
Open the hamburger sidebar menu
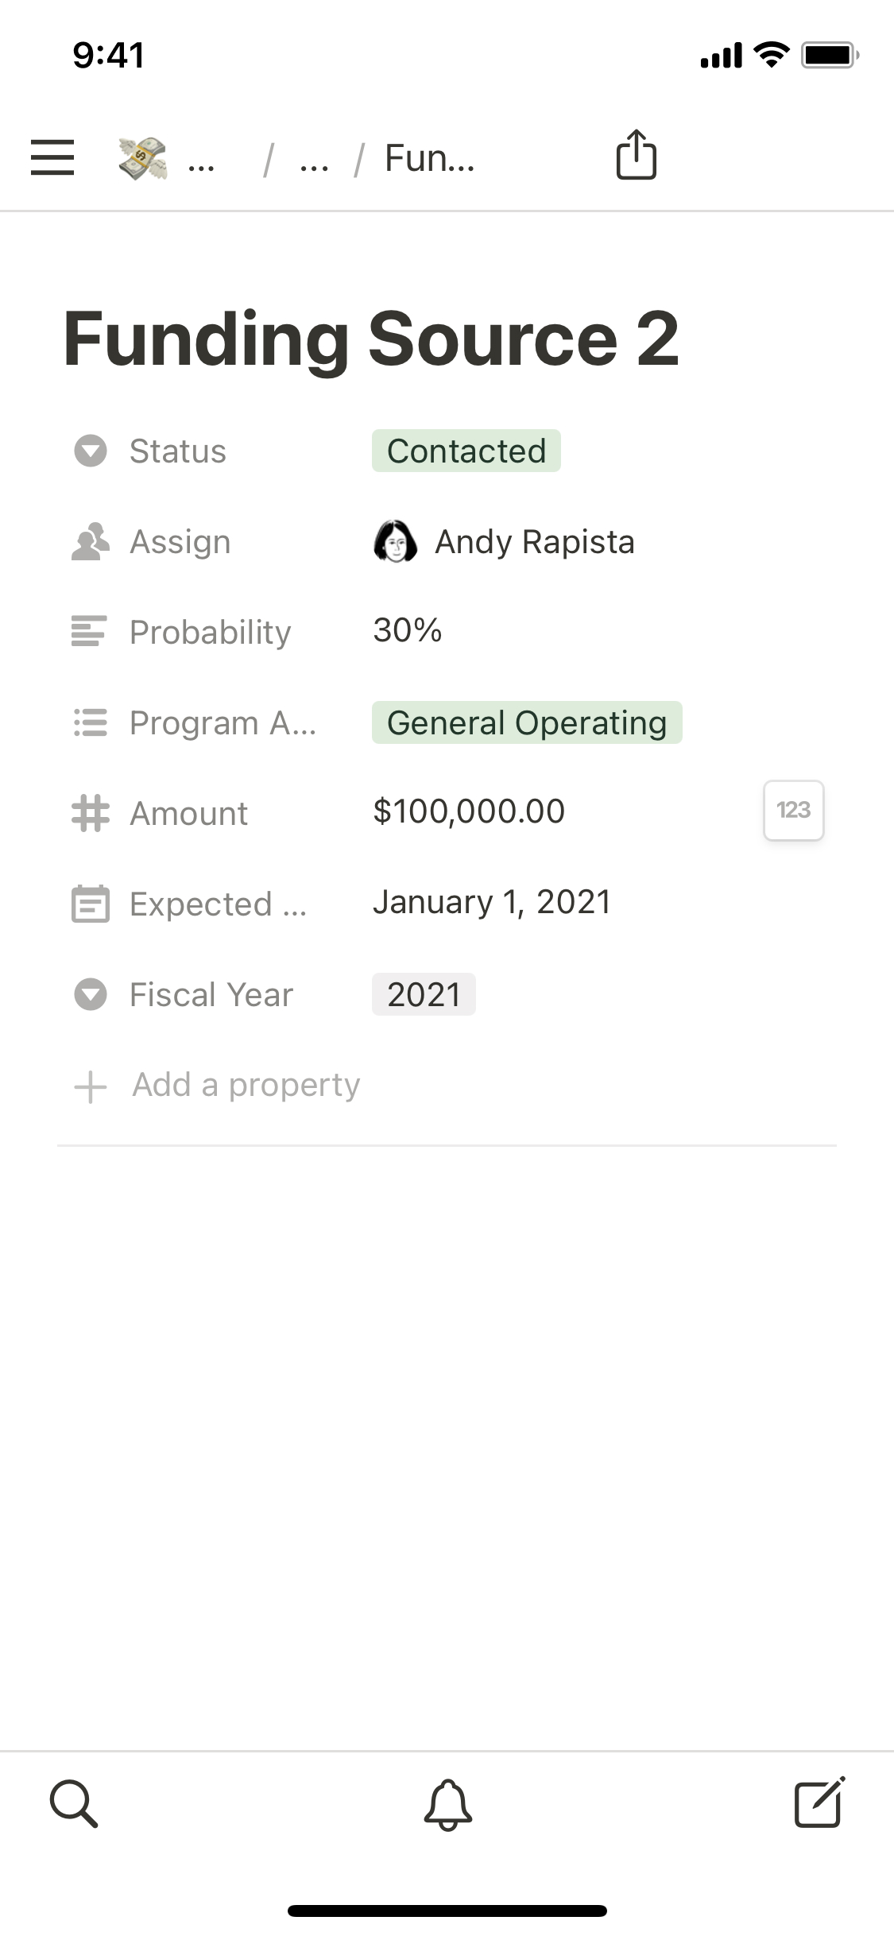52,157
